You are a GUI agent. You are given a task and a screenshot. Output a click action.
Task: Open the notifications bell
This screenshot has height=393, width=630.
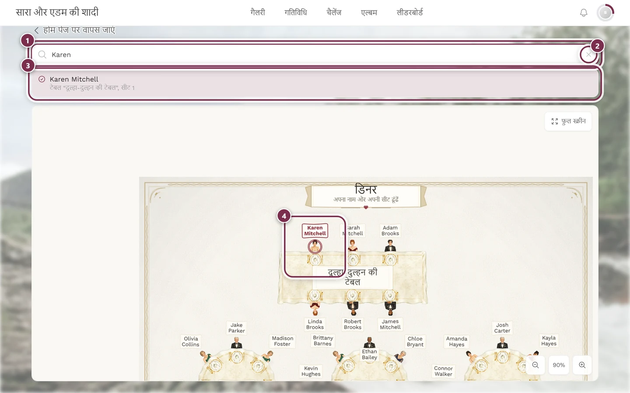click(x=584, y=13)
